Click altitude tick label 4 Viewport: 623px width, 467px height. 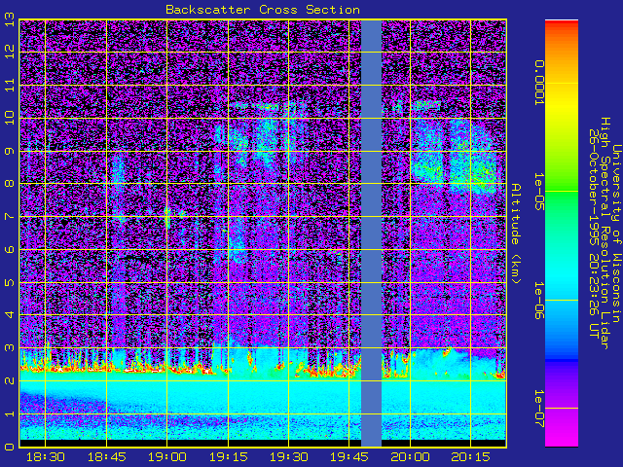(10, 315)
